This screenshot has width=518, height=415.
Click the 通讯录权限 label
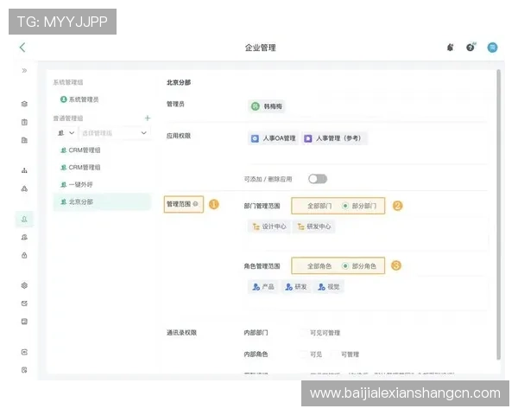[181, 333]
